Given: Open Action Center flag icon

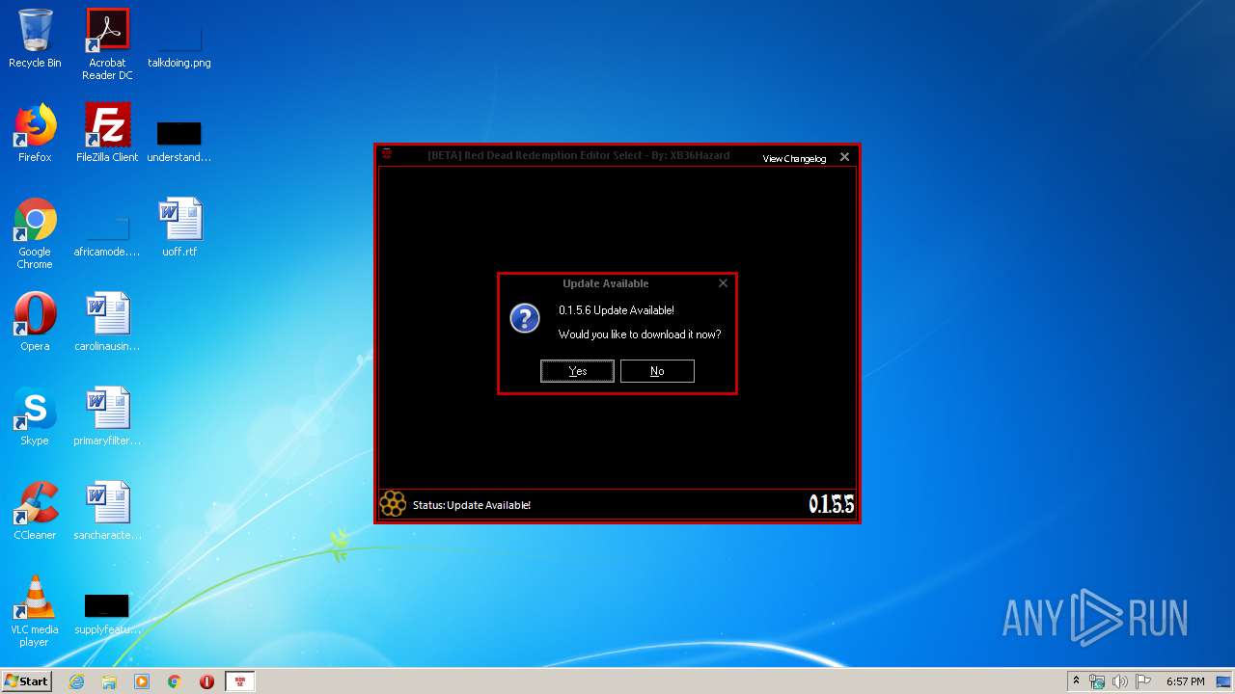Looking at the screenshot, I should pos(1142,681).
